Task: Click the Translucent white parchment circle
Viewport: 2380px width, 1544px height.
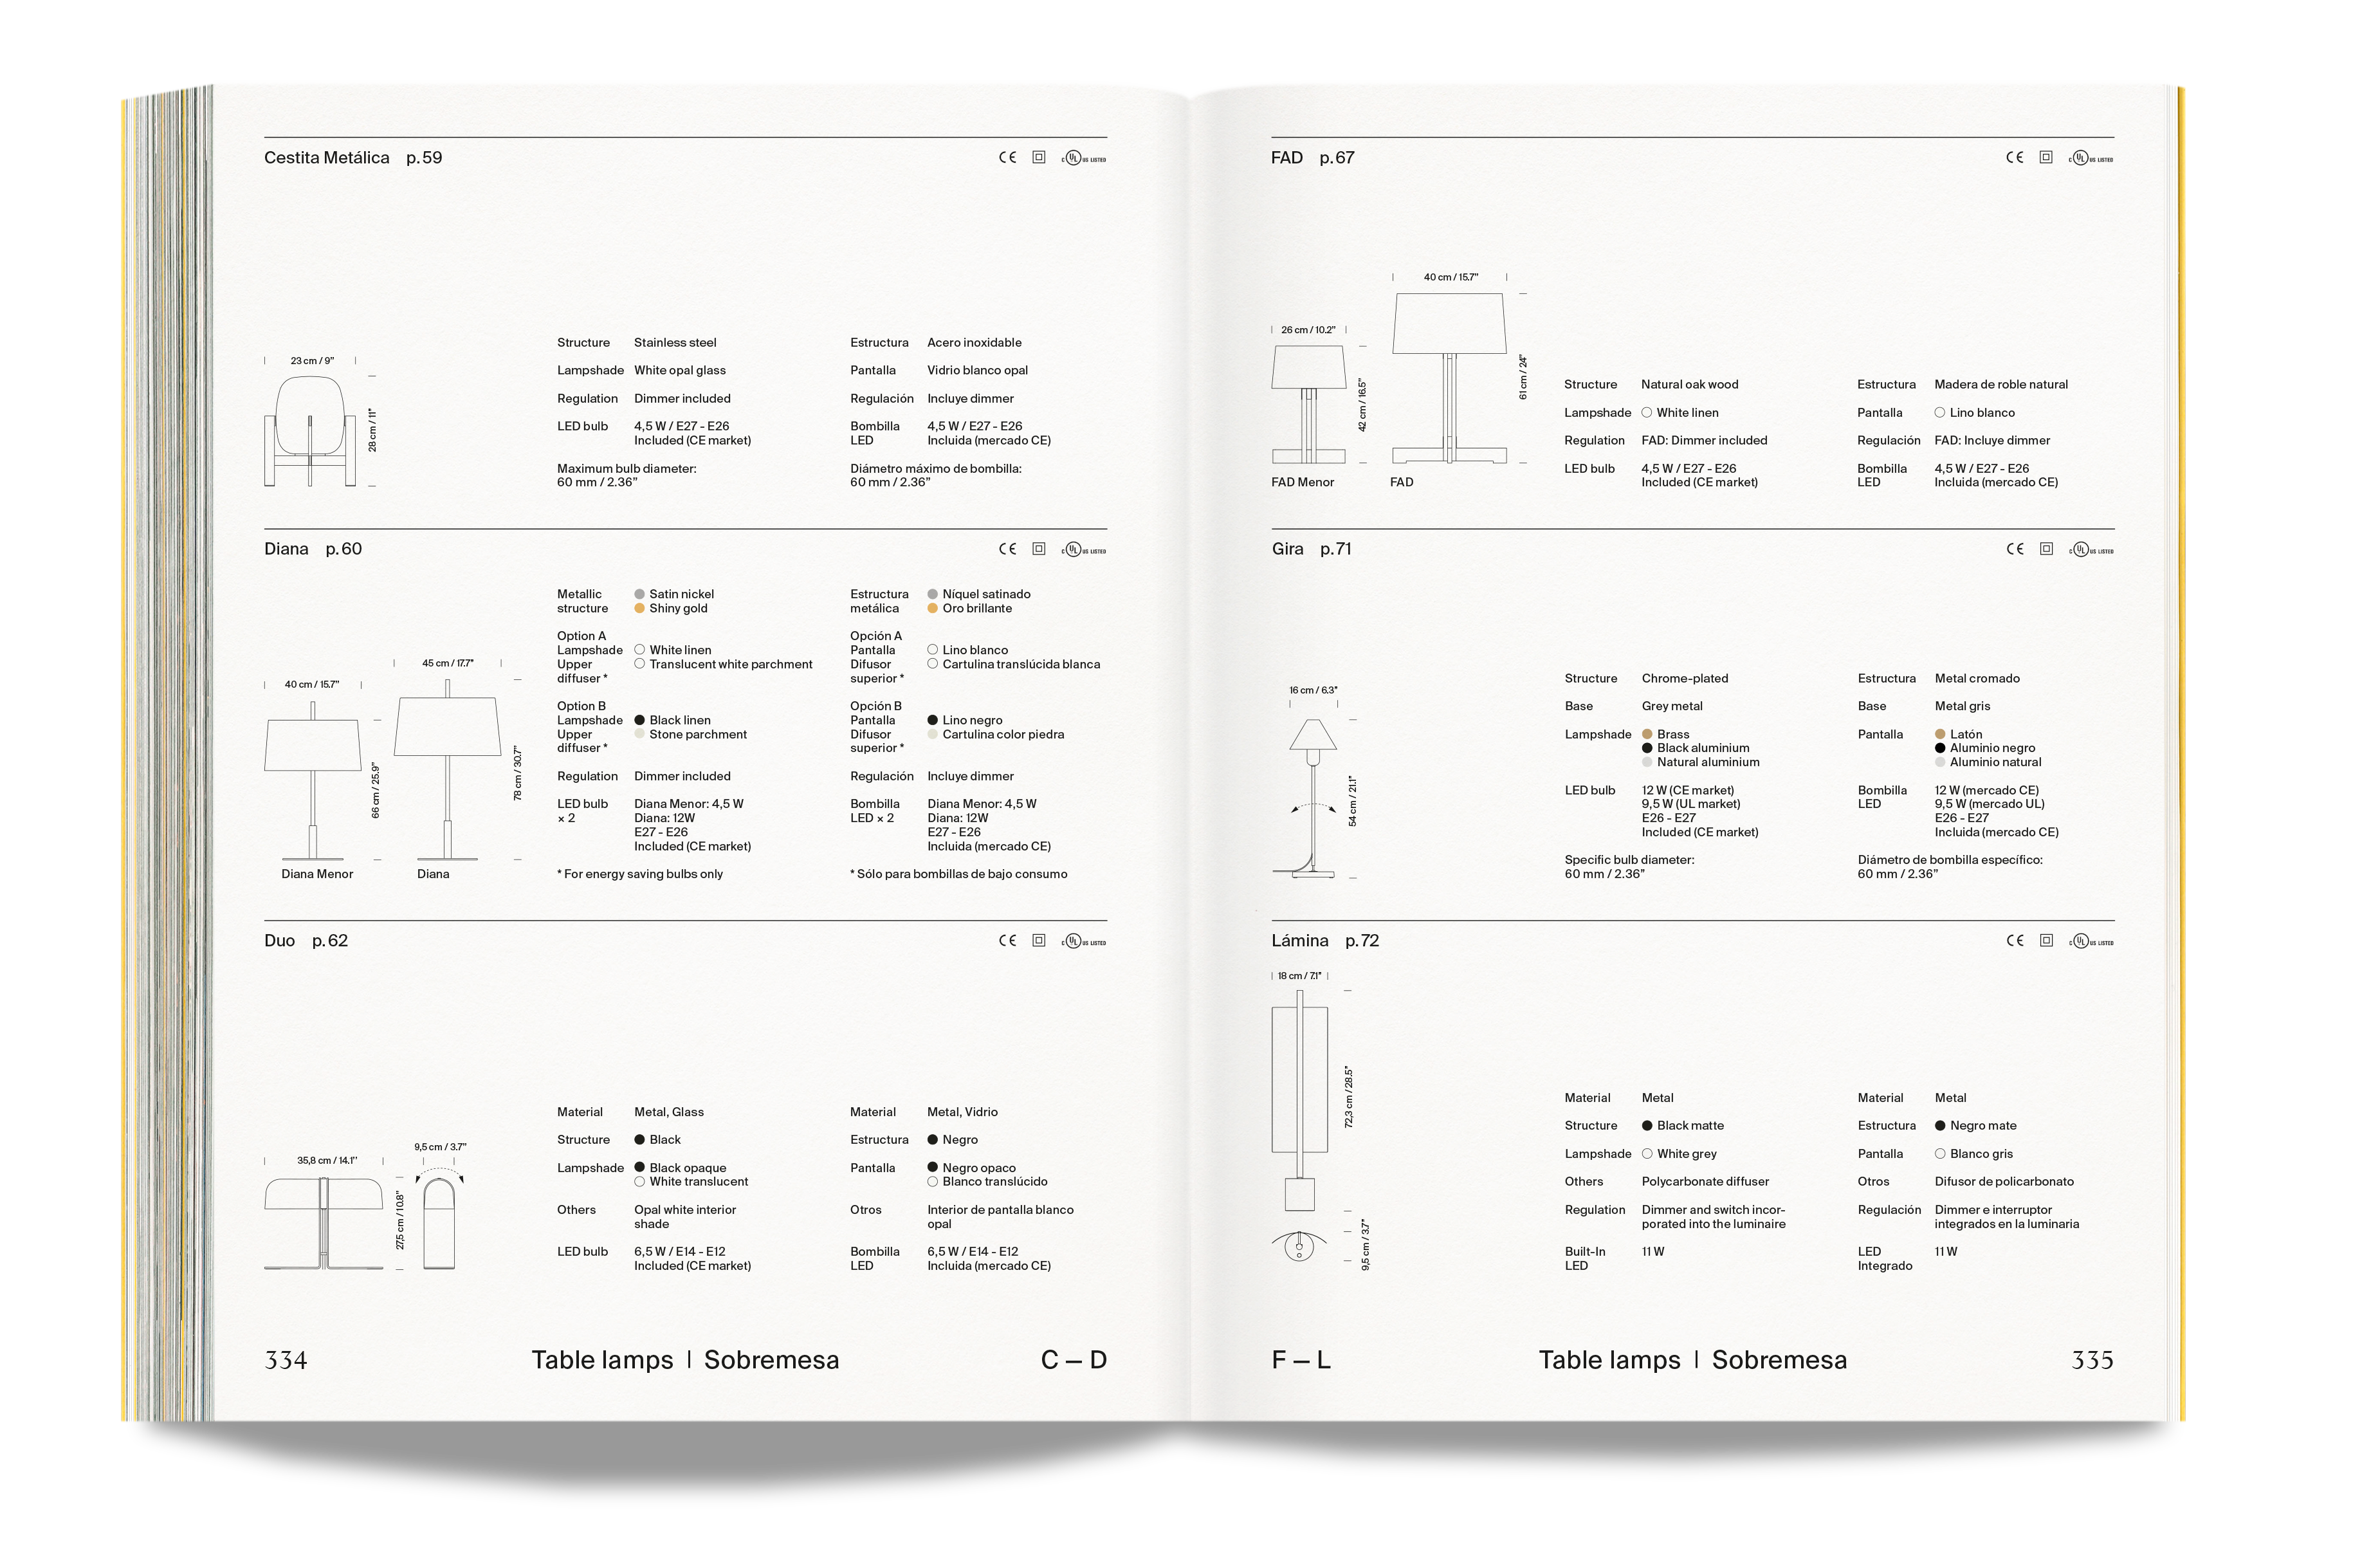Action: (x=640, y=664)
